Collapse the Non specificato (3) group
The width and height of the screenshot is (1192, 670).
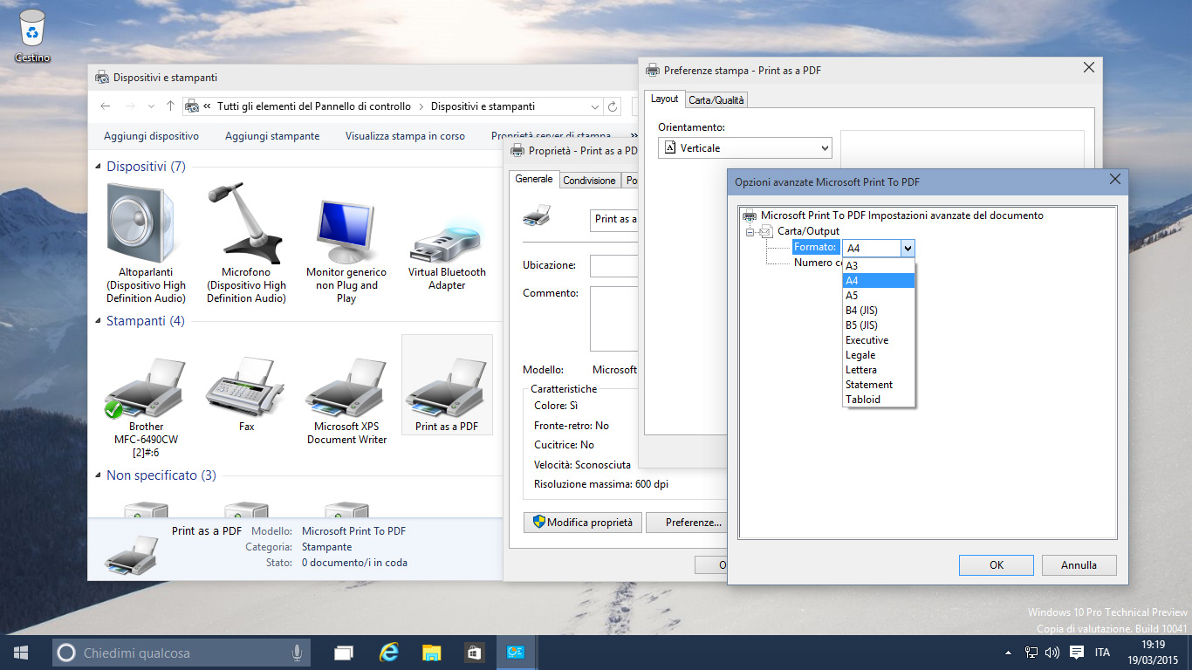[99, 475]
